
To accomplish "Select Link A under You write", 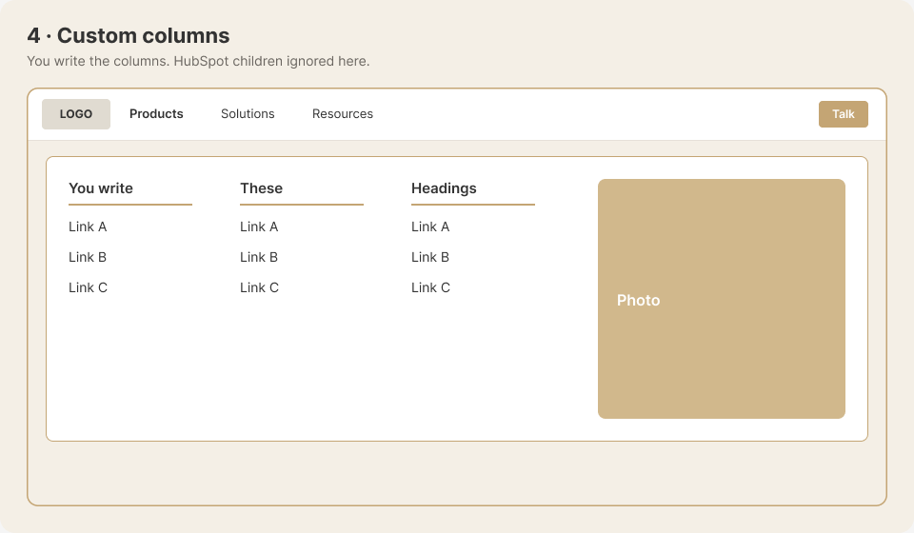I will 88,227.
